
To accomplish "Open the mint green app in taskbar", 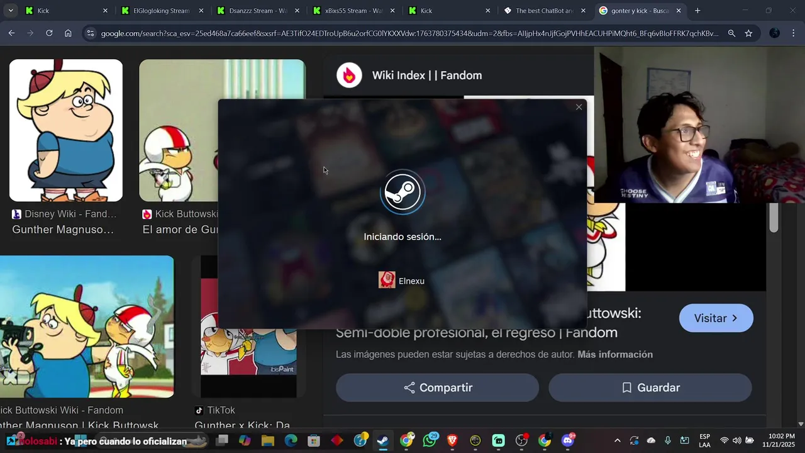I will click(x=499, y=440).
